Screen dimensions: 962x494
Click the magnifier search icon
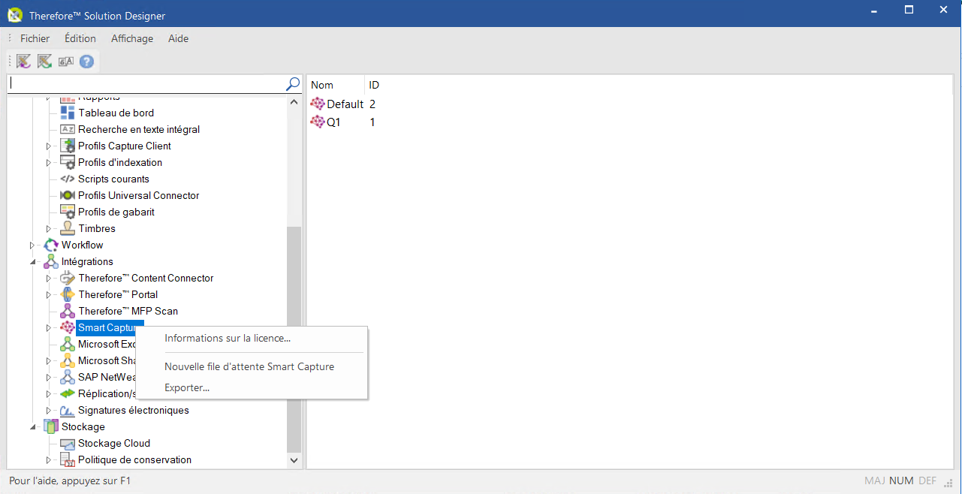[293, 84]
